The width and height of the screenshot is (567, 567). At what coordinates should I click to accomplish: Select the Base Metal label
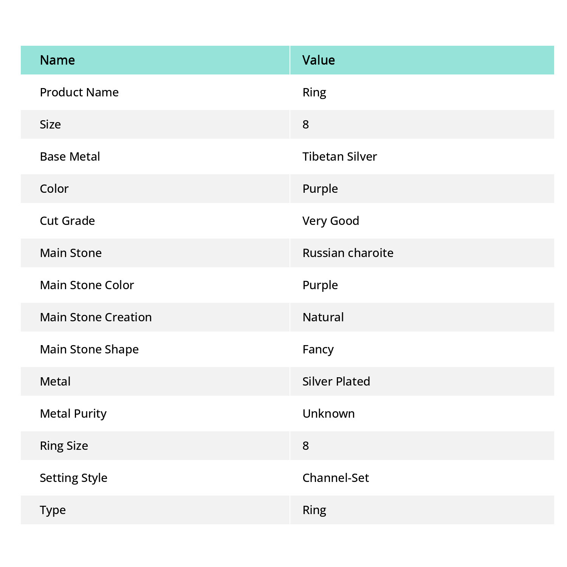70,156
